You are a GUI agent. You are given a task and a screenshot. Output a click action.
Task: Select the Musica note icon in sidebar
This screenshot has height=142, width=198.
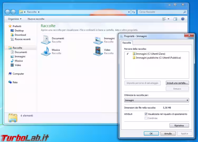(x=12, y=61)
